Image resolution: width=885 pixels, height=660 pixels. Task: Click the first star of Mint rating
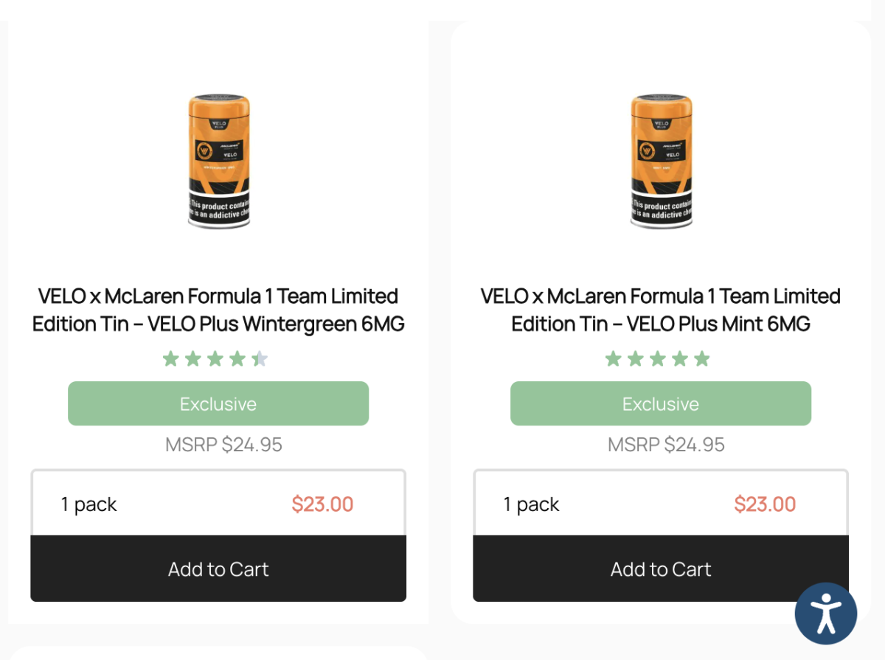click(613, 359)
